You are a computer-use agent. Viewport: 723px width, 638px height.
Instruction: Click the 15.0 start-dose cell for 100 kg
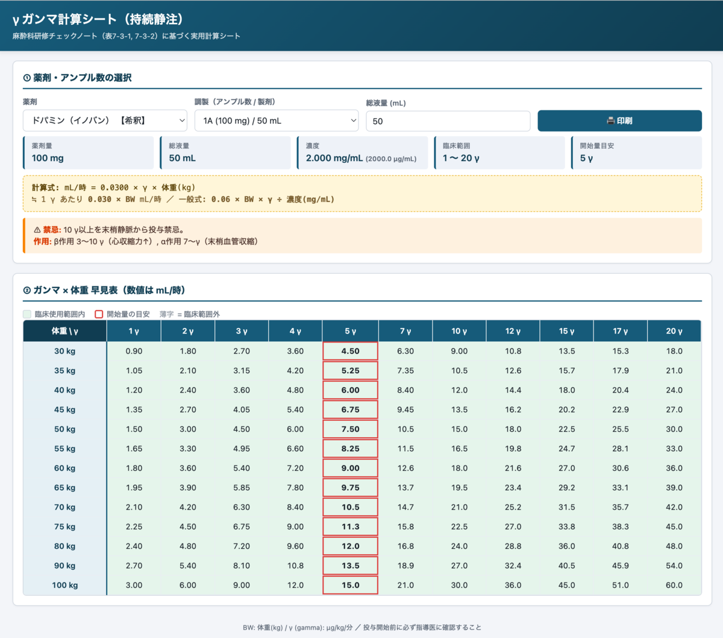coord(351,585)
